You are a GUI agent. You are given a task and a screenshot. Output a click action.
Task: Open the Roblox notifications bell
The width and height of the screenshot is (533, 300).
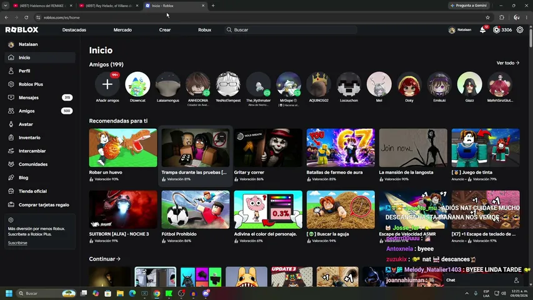pyautogui.click(x=482, y=30)
